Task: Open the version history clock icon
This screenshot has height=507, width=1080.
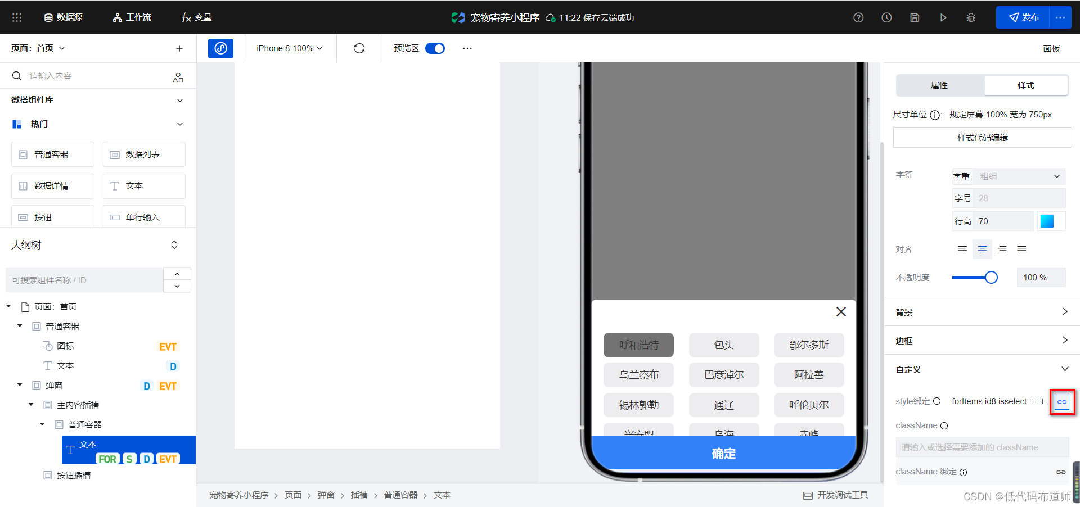Action: (886, 17)
